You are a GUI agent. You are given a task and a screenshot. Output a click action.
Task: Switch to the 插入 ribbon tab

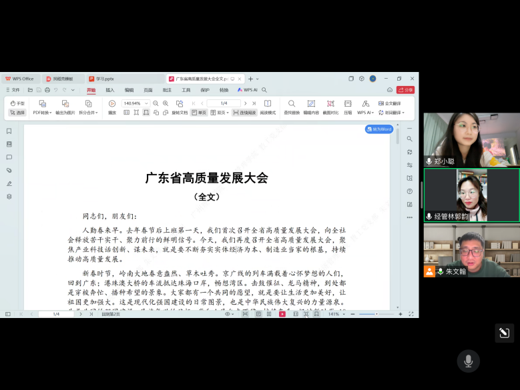tap(110, 90)
